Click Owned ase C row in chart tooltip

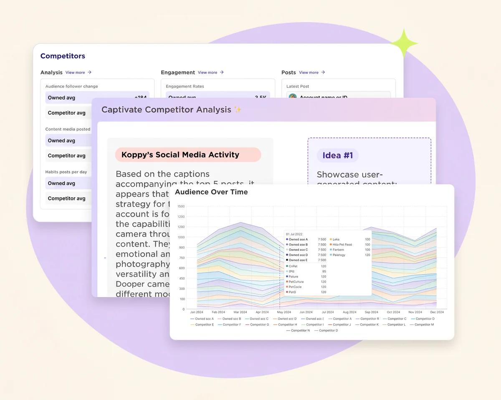[306, 250]
